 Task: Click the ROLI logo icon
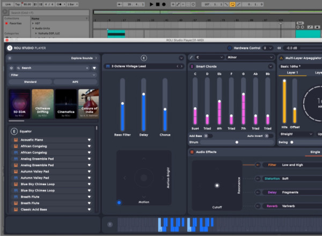[10, 48]
